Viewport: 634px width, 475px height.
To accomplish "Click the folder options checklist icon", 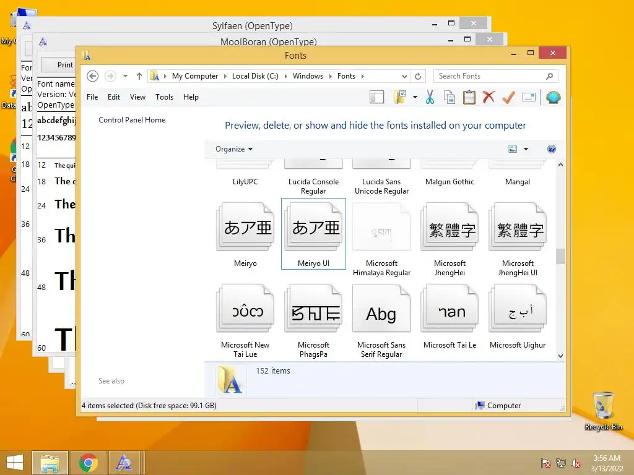I will [x=399, y=97].
